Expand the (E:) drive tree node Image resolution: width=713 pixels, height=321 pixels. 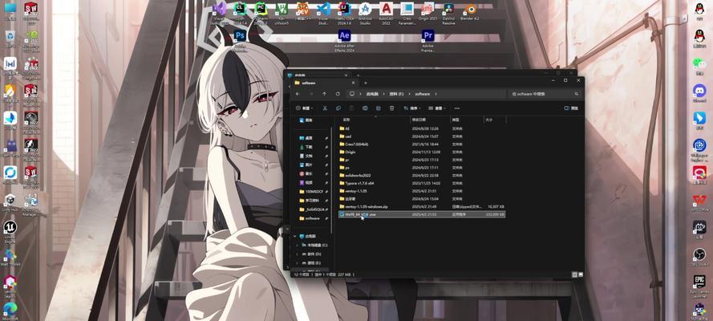(x=298, y=263)
